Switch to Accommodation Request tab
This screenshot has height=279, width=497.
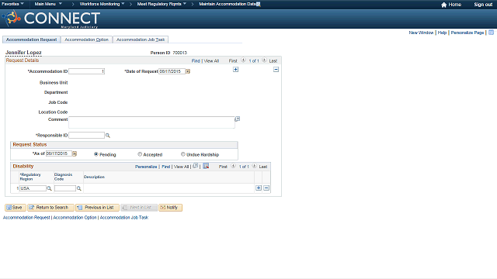click(31, 40)
